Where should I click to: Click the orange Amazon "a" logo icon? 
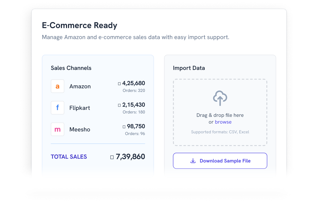pos(58,86)
